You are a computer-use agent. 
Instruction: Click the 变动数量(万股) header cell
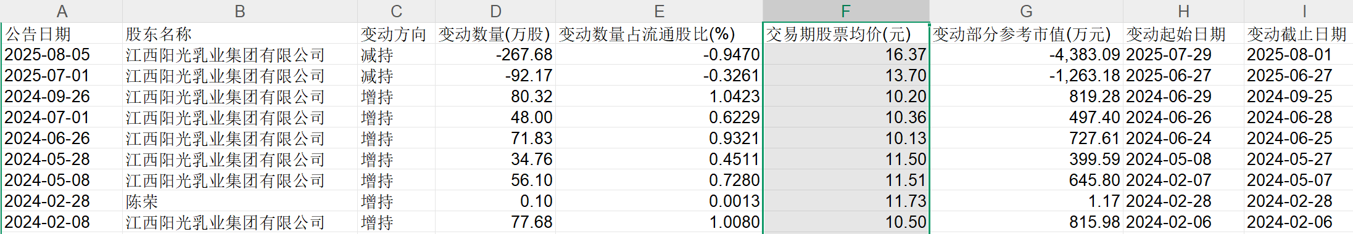(x=495, y=34)
